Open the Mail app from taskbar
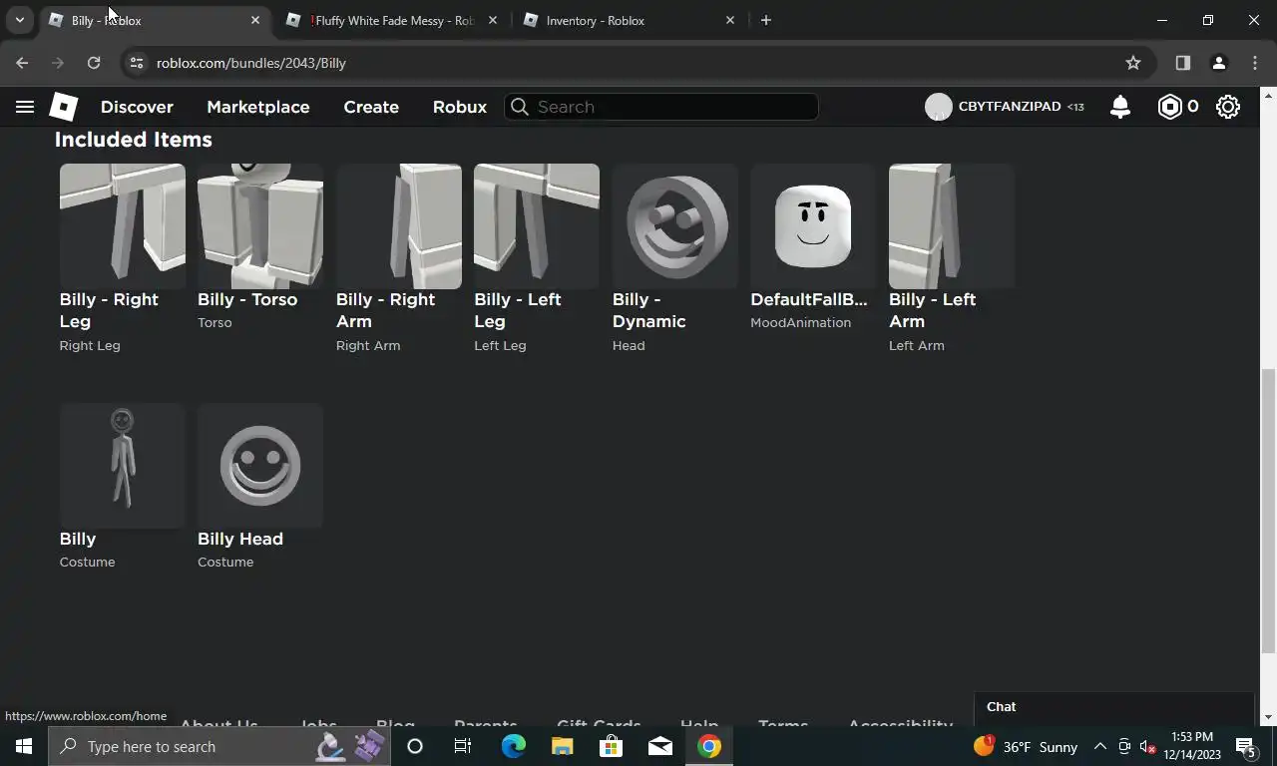Screen dimensions: 1277x766 (x=659, y=746)
